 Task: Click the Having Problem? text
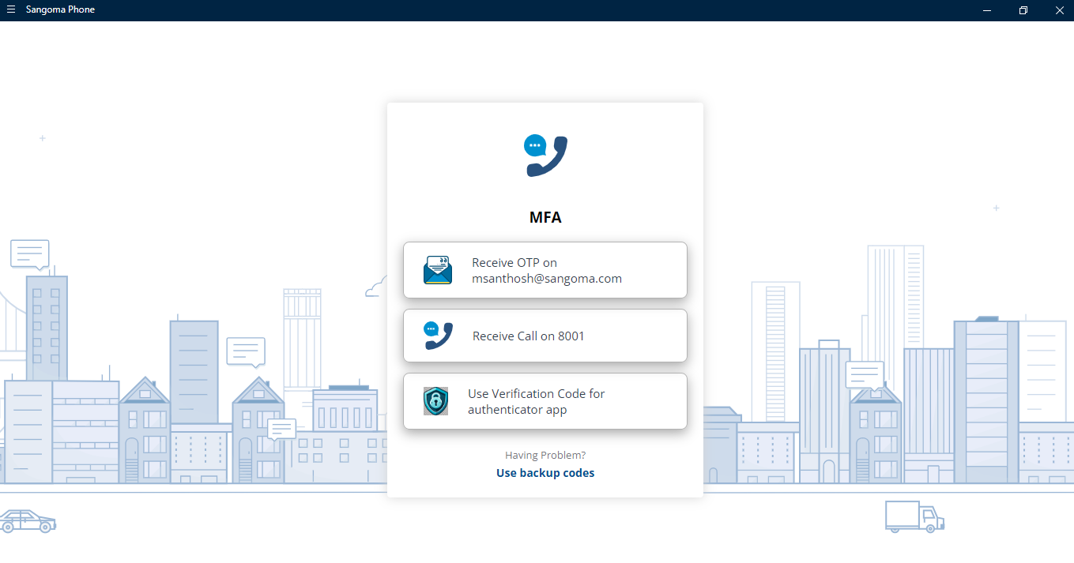[x=545, y=455]
